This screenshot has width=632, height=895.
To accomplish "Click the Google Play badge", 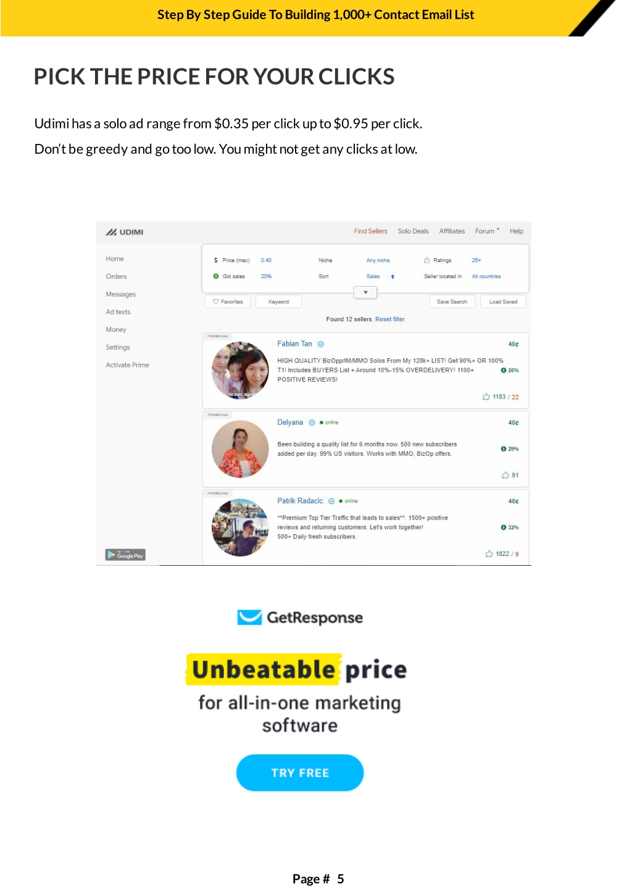I will click(x=125, y=555).
